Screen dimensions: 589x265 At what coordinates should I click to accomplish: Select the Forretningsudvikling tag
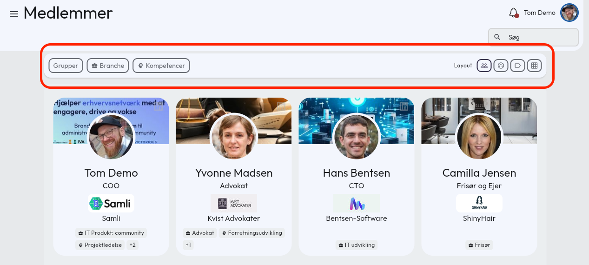coord(251,233)
